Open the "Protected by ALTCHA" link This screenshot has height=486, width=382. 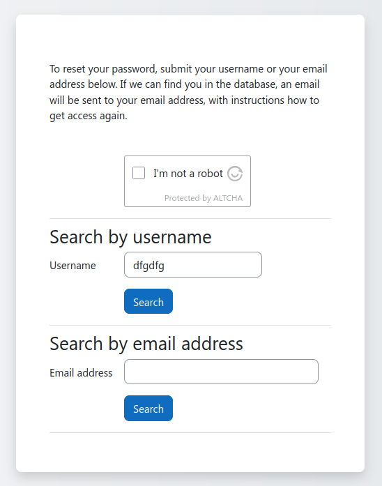204,198
